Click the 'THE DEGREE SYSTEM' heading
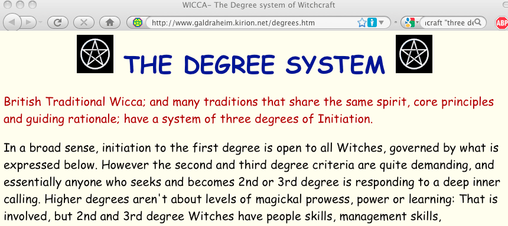Screen dimensions: 508x226 [x=255, y=64]
